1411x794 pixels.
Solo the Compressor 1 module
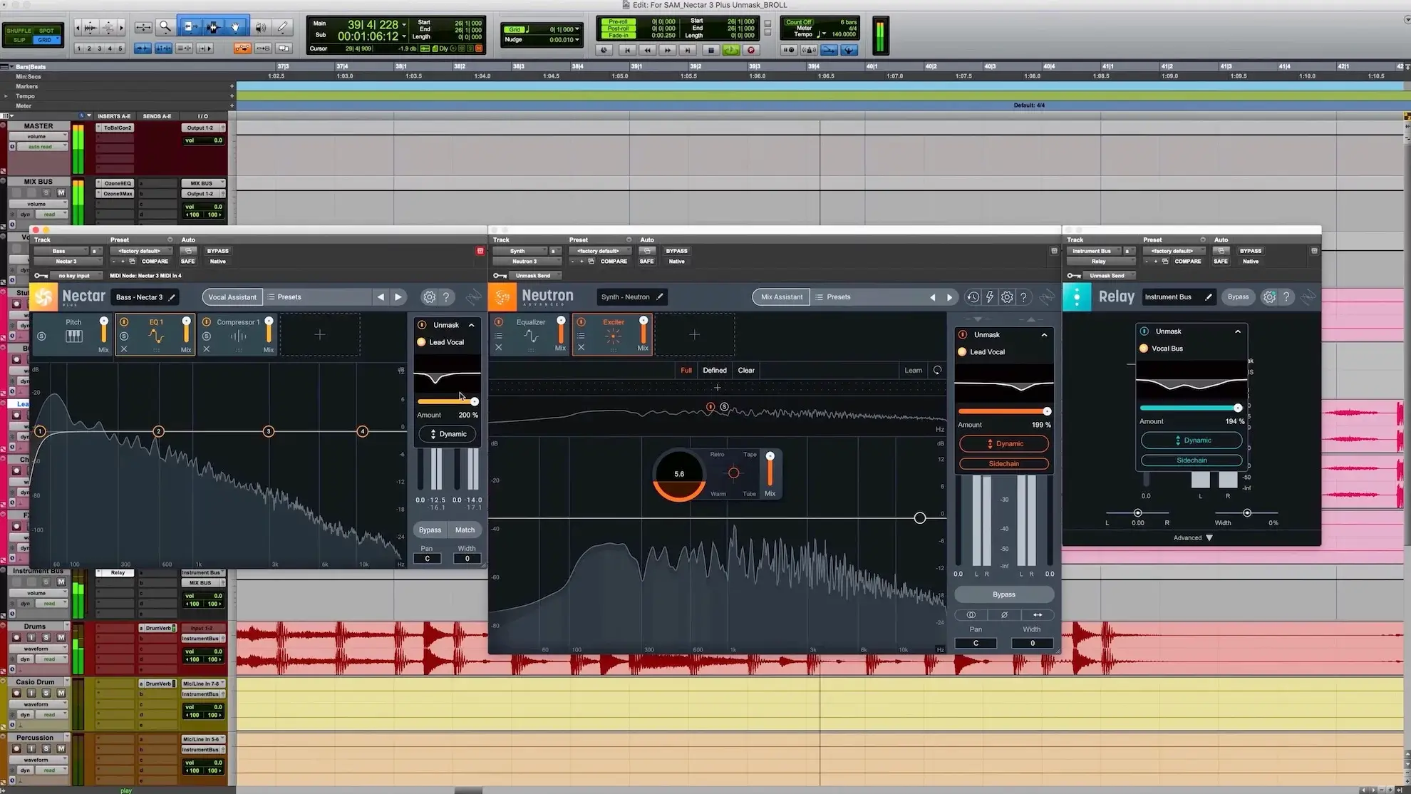click(x=207, y=336)
